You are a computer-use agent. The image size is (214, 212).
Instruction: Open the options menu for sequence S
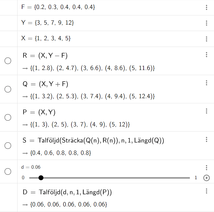(207, 139)
